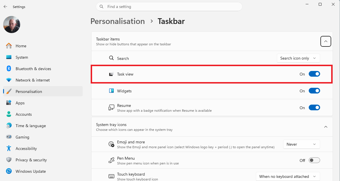340x181 pixels.
Task: Select the Network & internet wifi icon
Action: [9, 80]
